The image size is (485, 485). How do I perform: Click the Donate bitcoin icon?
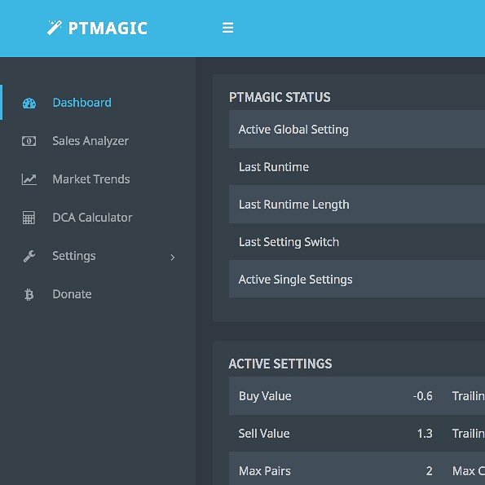[x=29, y=294]
